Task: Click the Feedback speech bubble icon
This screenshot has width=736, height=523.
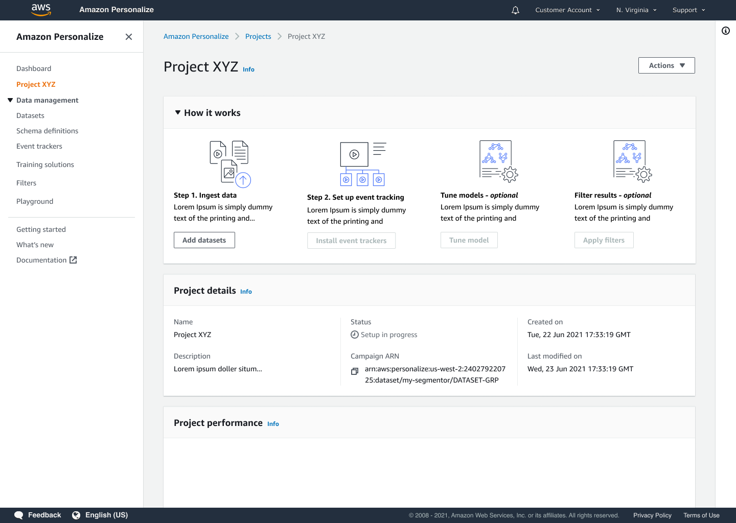Action: pos(19,515)
